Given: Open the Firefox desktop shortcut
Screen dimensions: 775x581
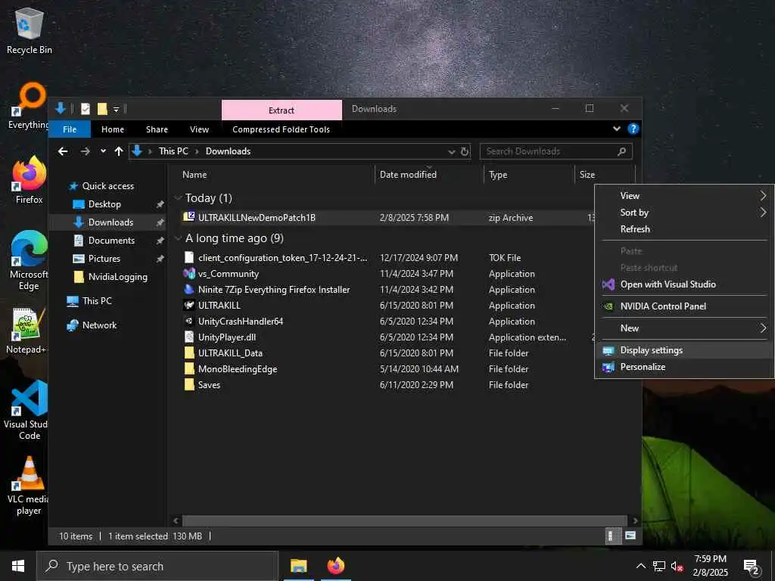Looking at the screenshot, I should pos(30,180).
